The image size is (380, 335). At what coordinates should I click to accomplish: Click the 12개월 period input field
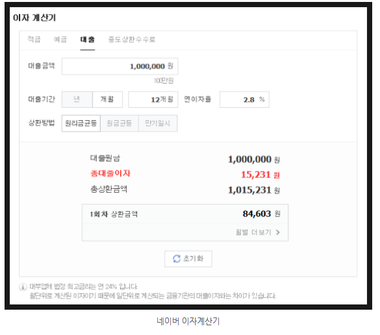click(153, 99)
